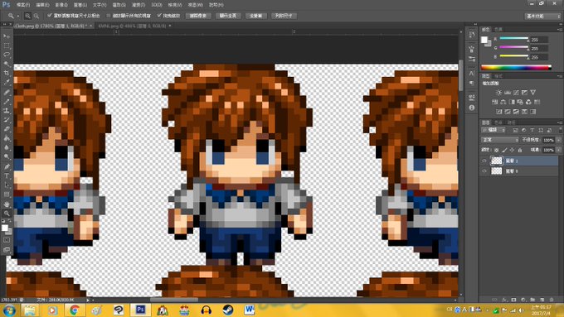Image resolution: width=564 pixels, height=317 pixels.
Task: Select the Hand tool
Action: pos(7,204)
